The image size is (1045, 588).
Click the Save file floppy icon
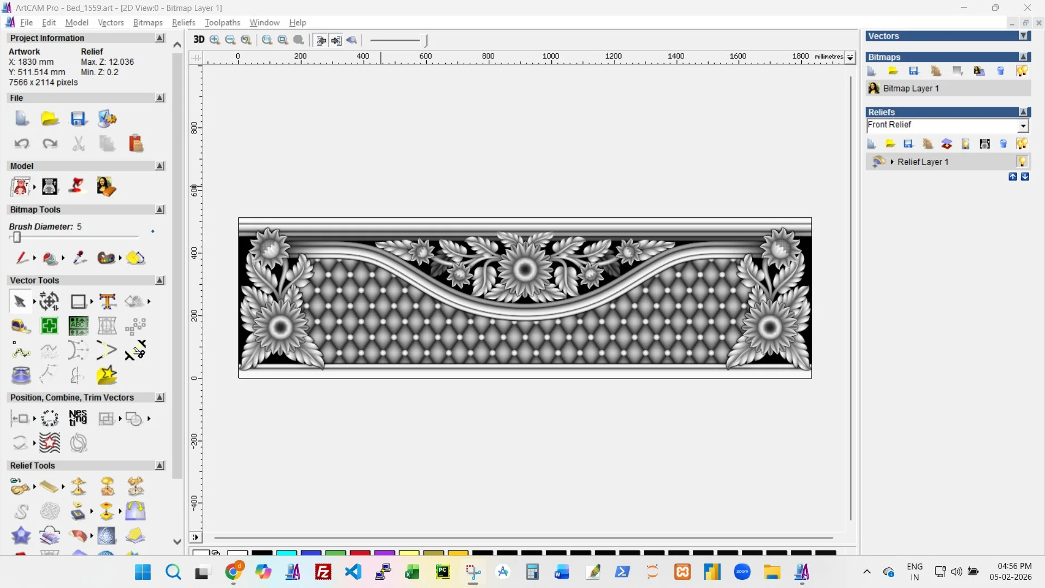[78, 119]
